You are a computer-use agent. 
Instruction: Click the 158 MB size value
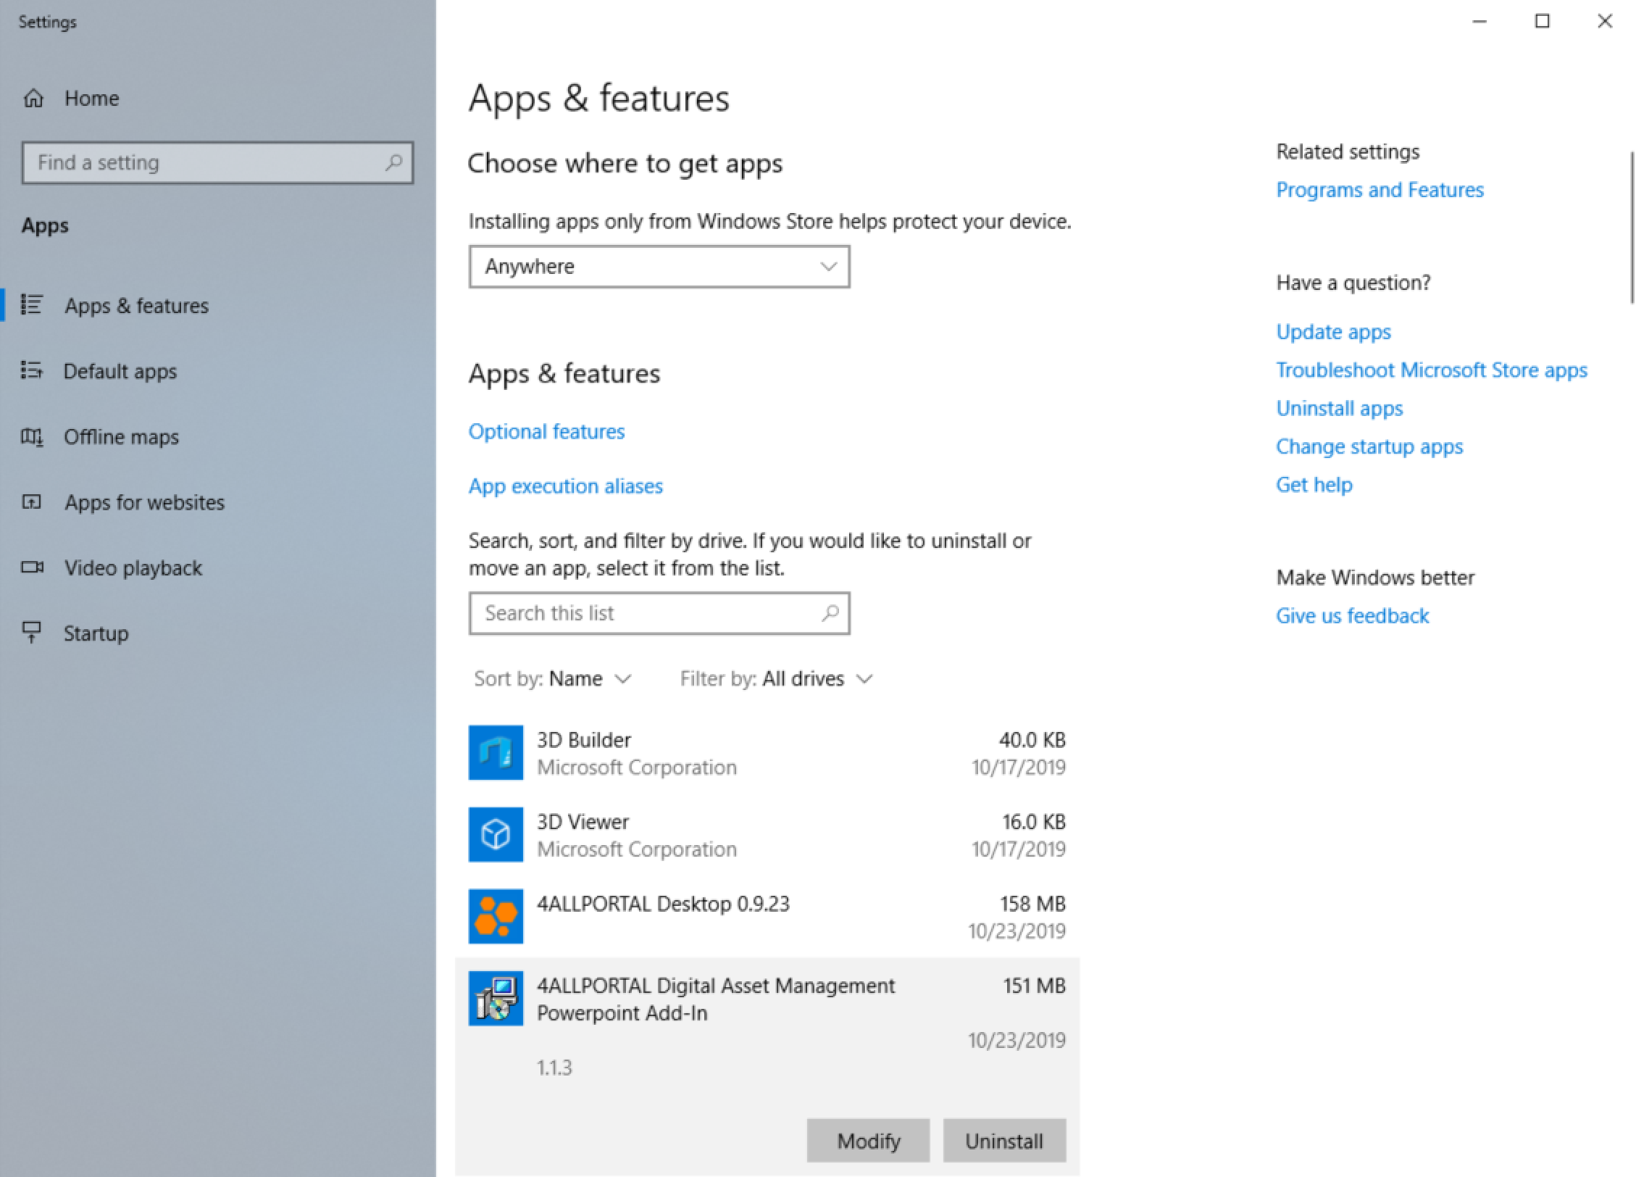pos(1032,904)
